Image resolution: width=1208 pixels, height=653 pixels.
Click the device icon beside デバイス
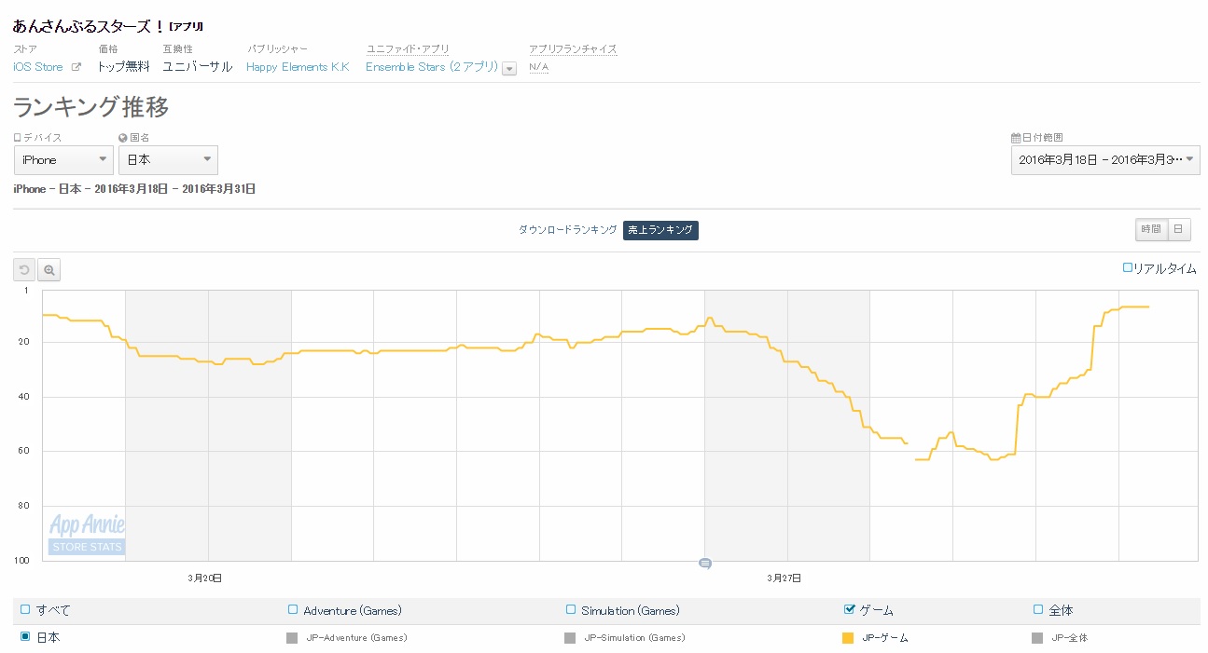pos(16,137)
